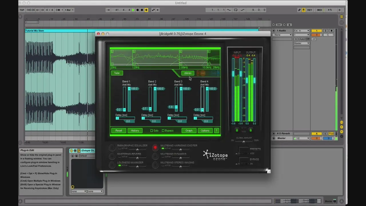Unfold the 1 Audio track triangle
Viewport: 366px width, 206px height.
tap(274, 31)
